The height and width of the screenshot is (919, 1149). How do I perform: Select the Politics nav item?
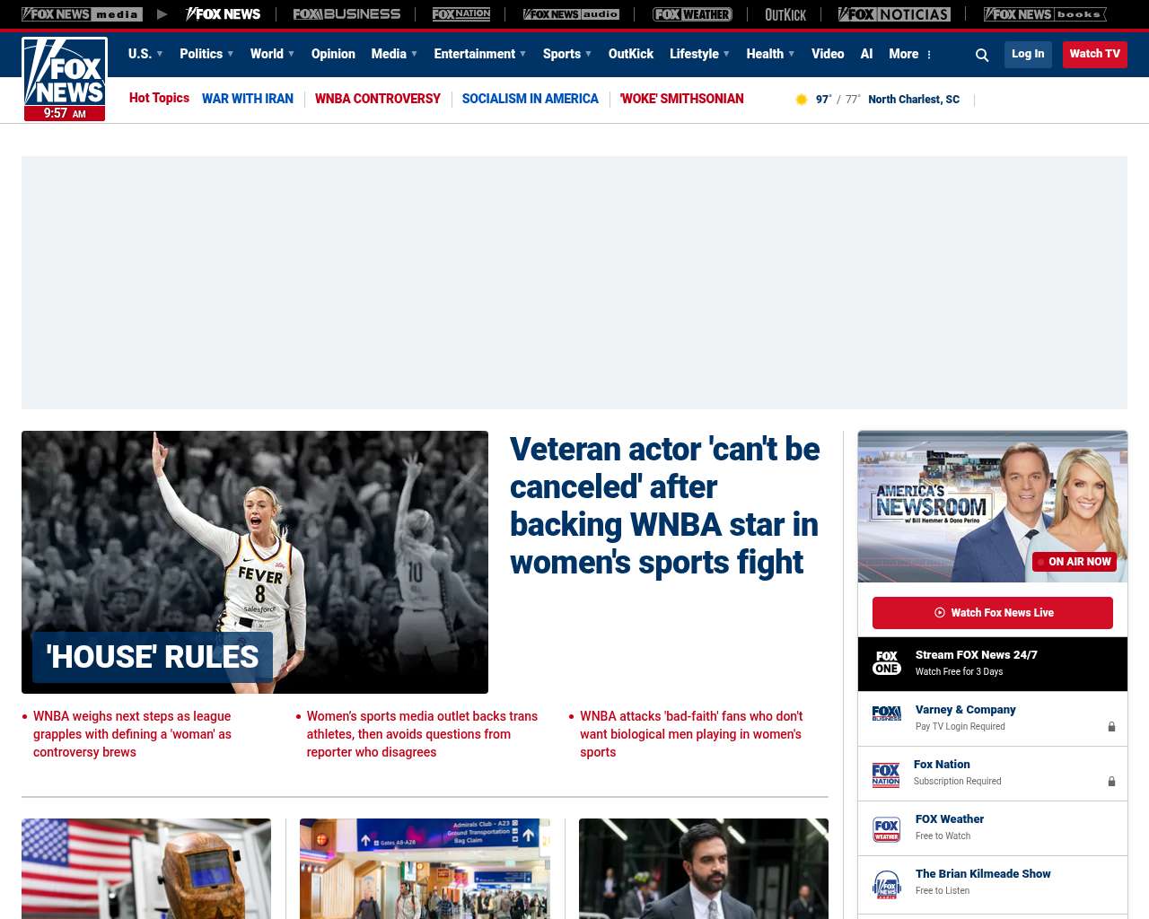click(x=201, y=54)
